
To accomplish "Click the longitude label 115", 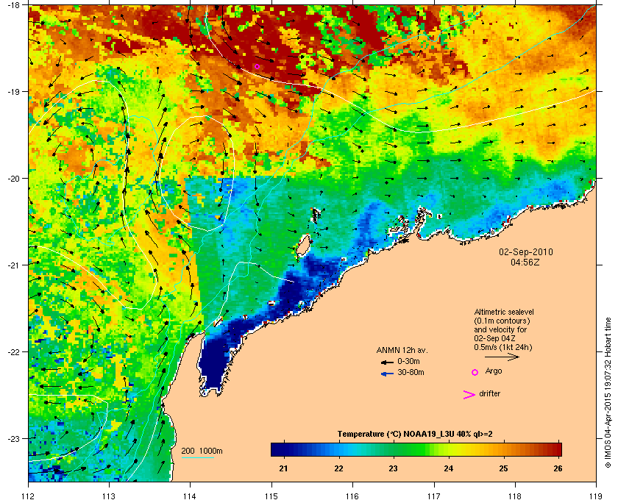I will [x=271, y=496].
